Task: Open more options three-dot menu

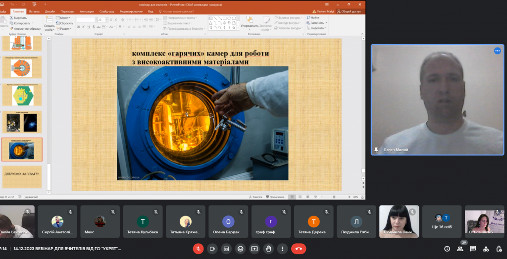Action: coord(282,248)
